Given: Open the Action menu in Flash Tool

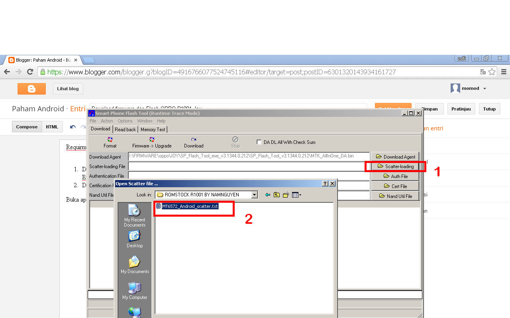Looking at the screenshot, I should pyautogui.click(x=107, y=121).
